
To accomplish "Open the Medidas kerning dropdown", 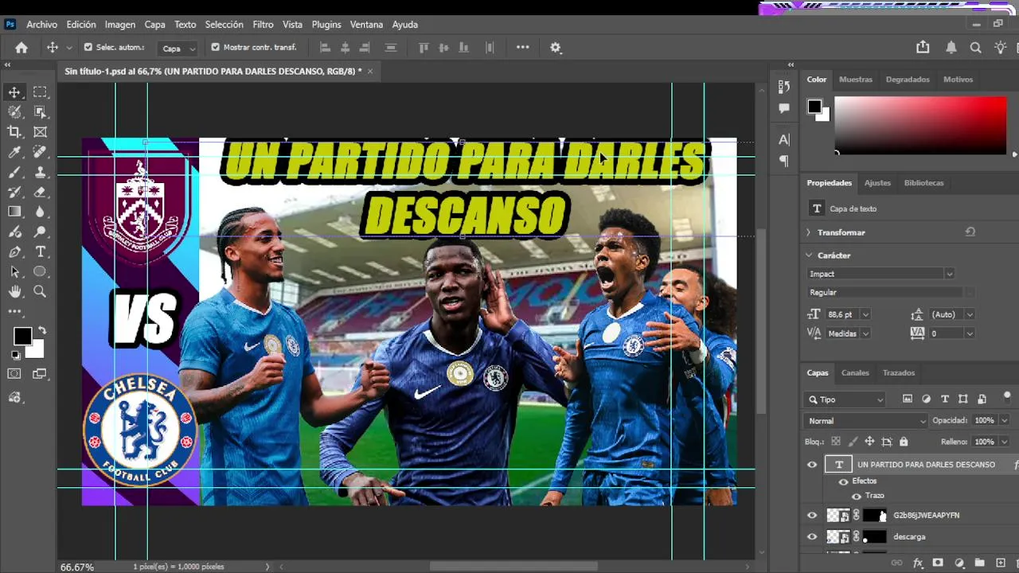I will [865, 333].
